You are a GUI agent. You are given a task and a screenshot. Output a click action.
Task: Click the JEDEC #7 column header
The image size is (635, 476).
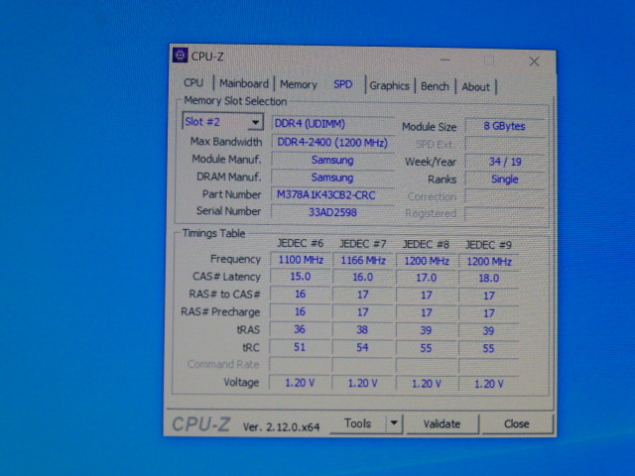[363, 244]
